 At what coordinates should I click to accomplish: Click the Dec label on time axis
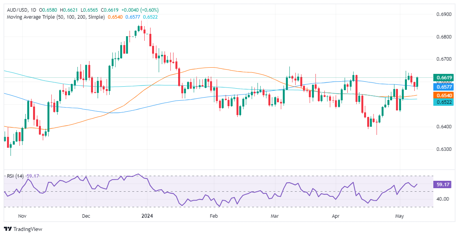click(x=86, y=215)
